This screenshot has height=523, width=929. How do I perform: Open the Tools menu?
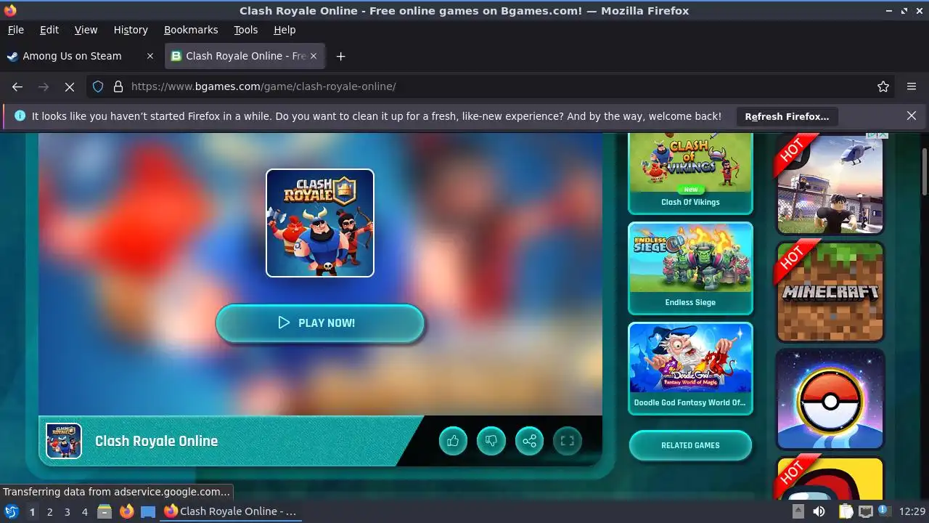246,30
